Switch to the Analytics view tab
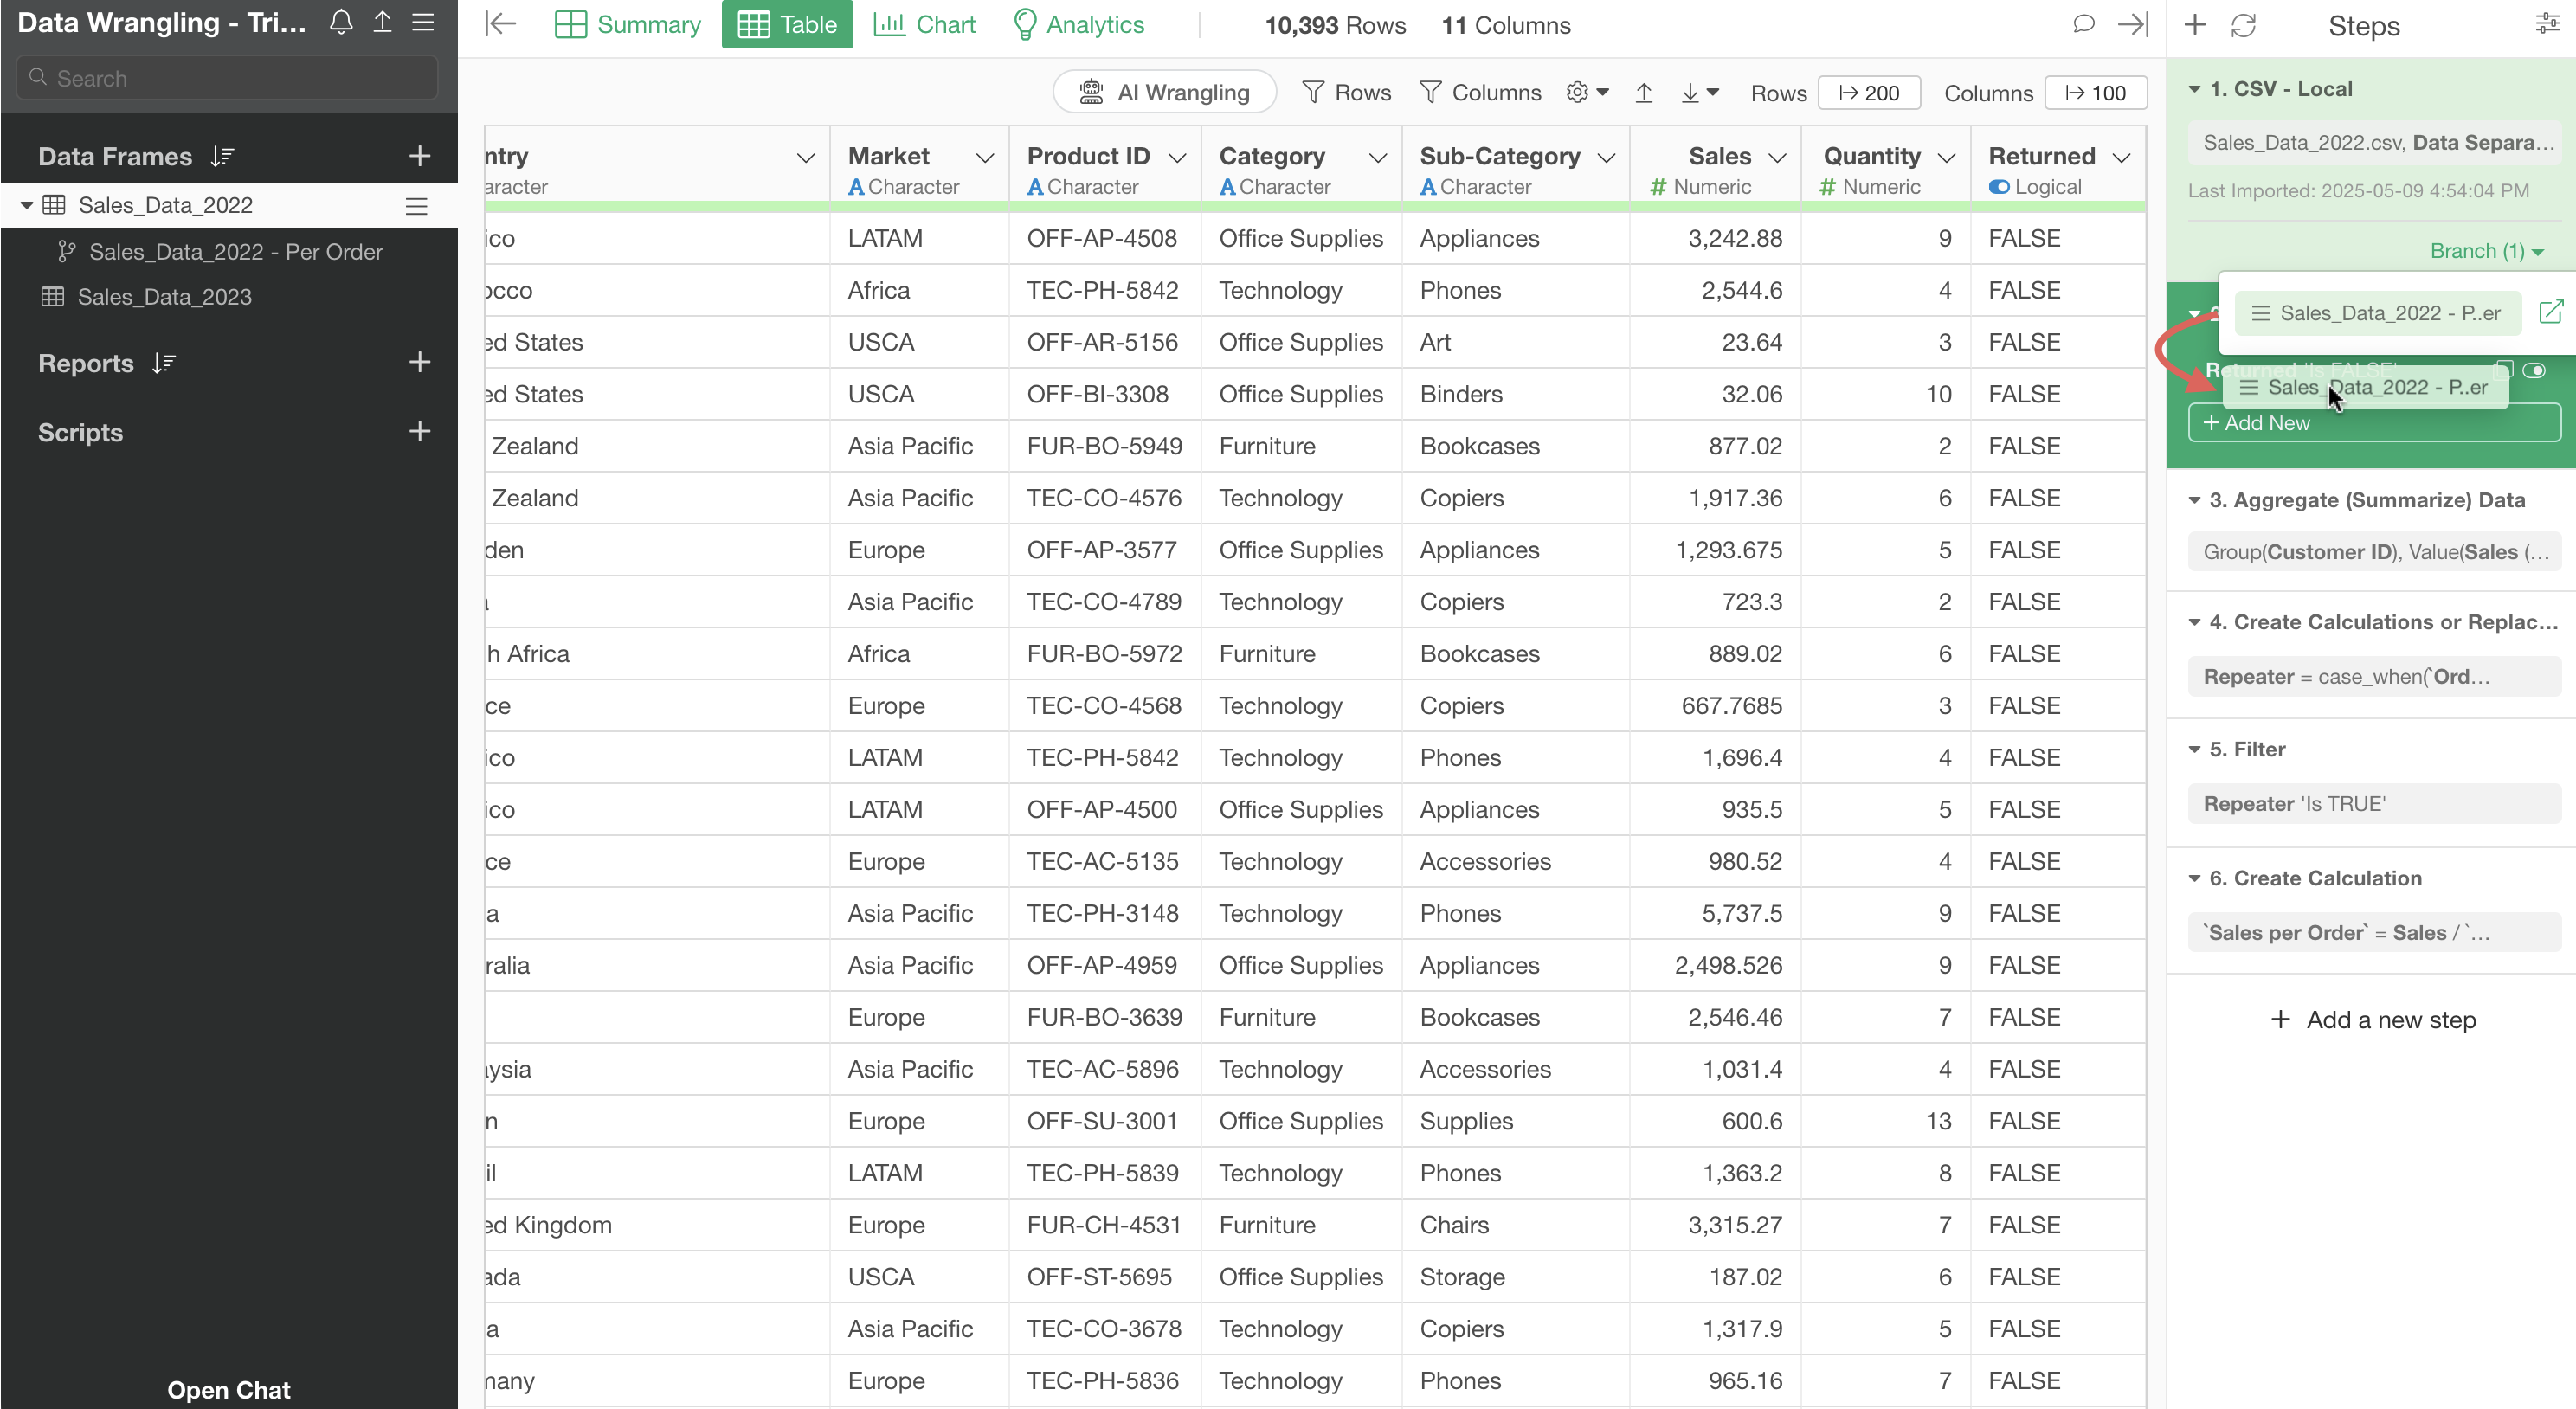The height and width of the screenshot is (1409, 2576). pos(1078,24)
